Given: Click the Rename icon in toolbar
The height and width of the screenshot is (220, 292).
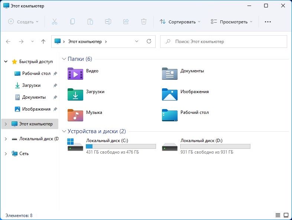Looking at the screenshot, I should pyautogui.click(x=108, y=22).
